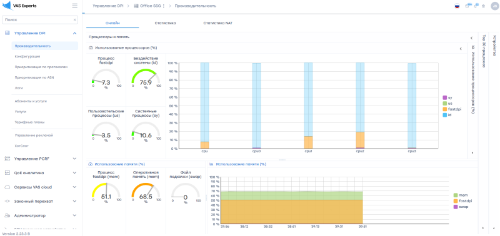Expand the Управление PCRF menu section
The height and width of the screenshot is (236, 500).
click(74, 159)
